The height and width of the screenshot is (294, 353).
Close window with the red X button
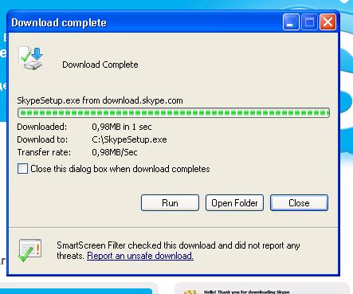click(328, 22)
